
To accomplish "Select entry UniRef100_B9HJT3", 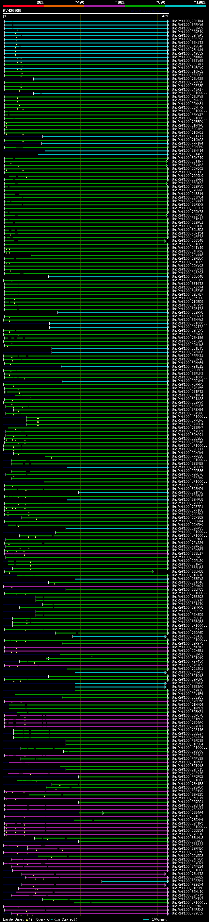I will [x=187, y=43].
